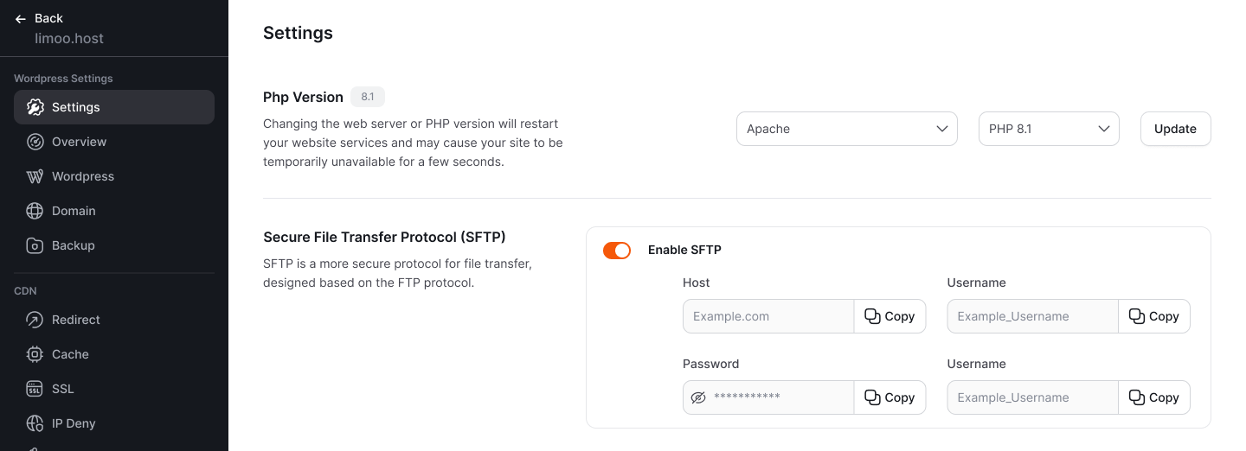Image resolution: width=1246 pixels, height=451 pixels.
Task: Select Settings in the sidebar menu
Action: [x=114, y=107]
